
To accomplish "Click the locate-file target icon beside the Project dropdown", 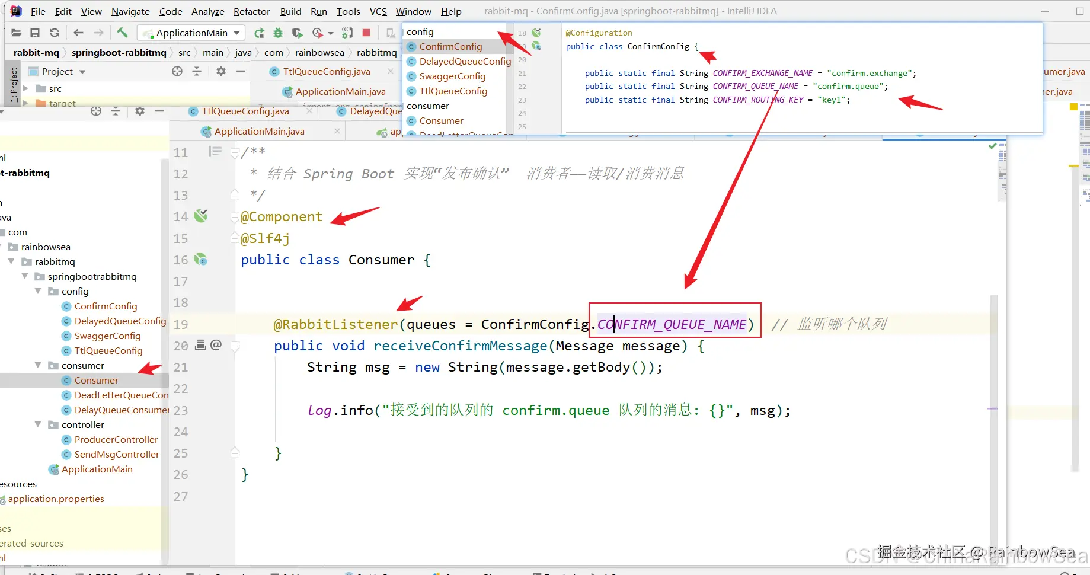I will tap(177, 71).
